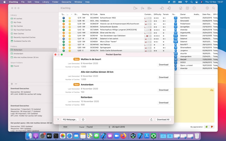Click the green thumbs up appreciation icon

[x=207, y=127]
